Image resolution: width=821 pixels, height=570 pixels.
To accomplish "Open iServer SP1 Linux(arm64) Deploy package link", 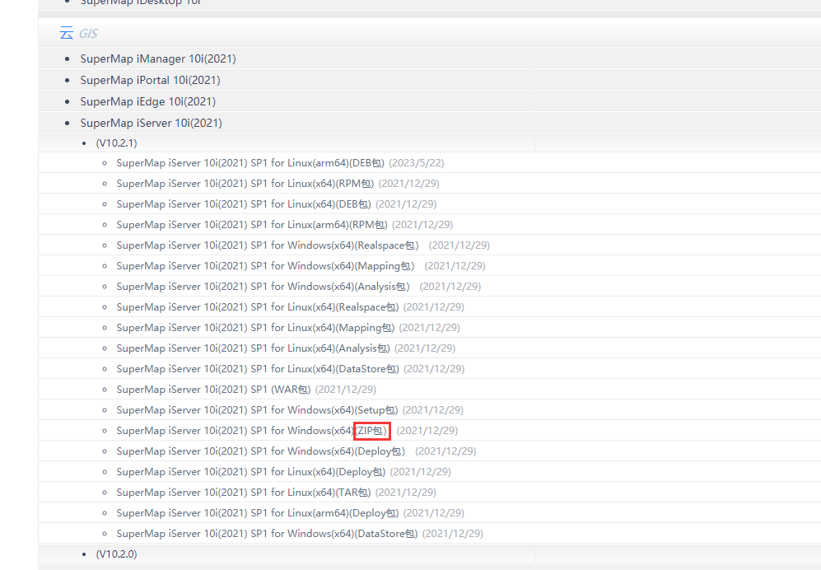I will (258, 513).
